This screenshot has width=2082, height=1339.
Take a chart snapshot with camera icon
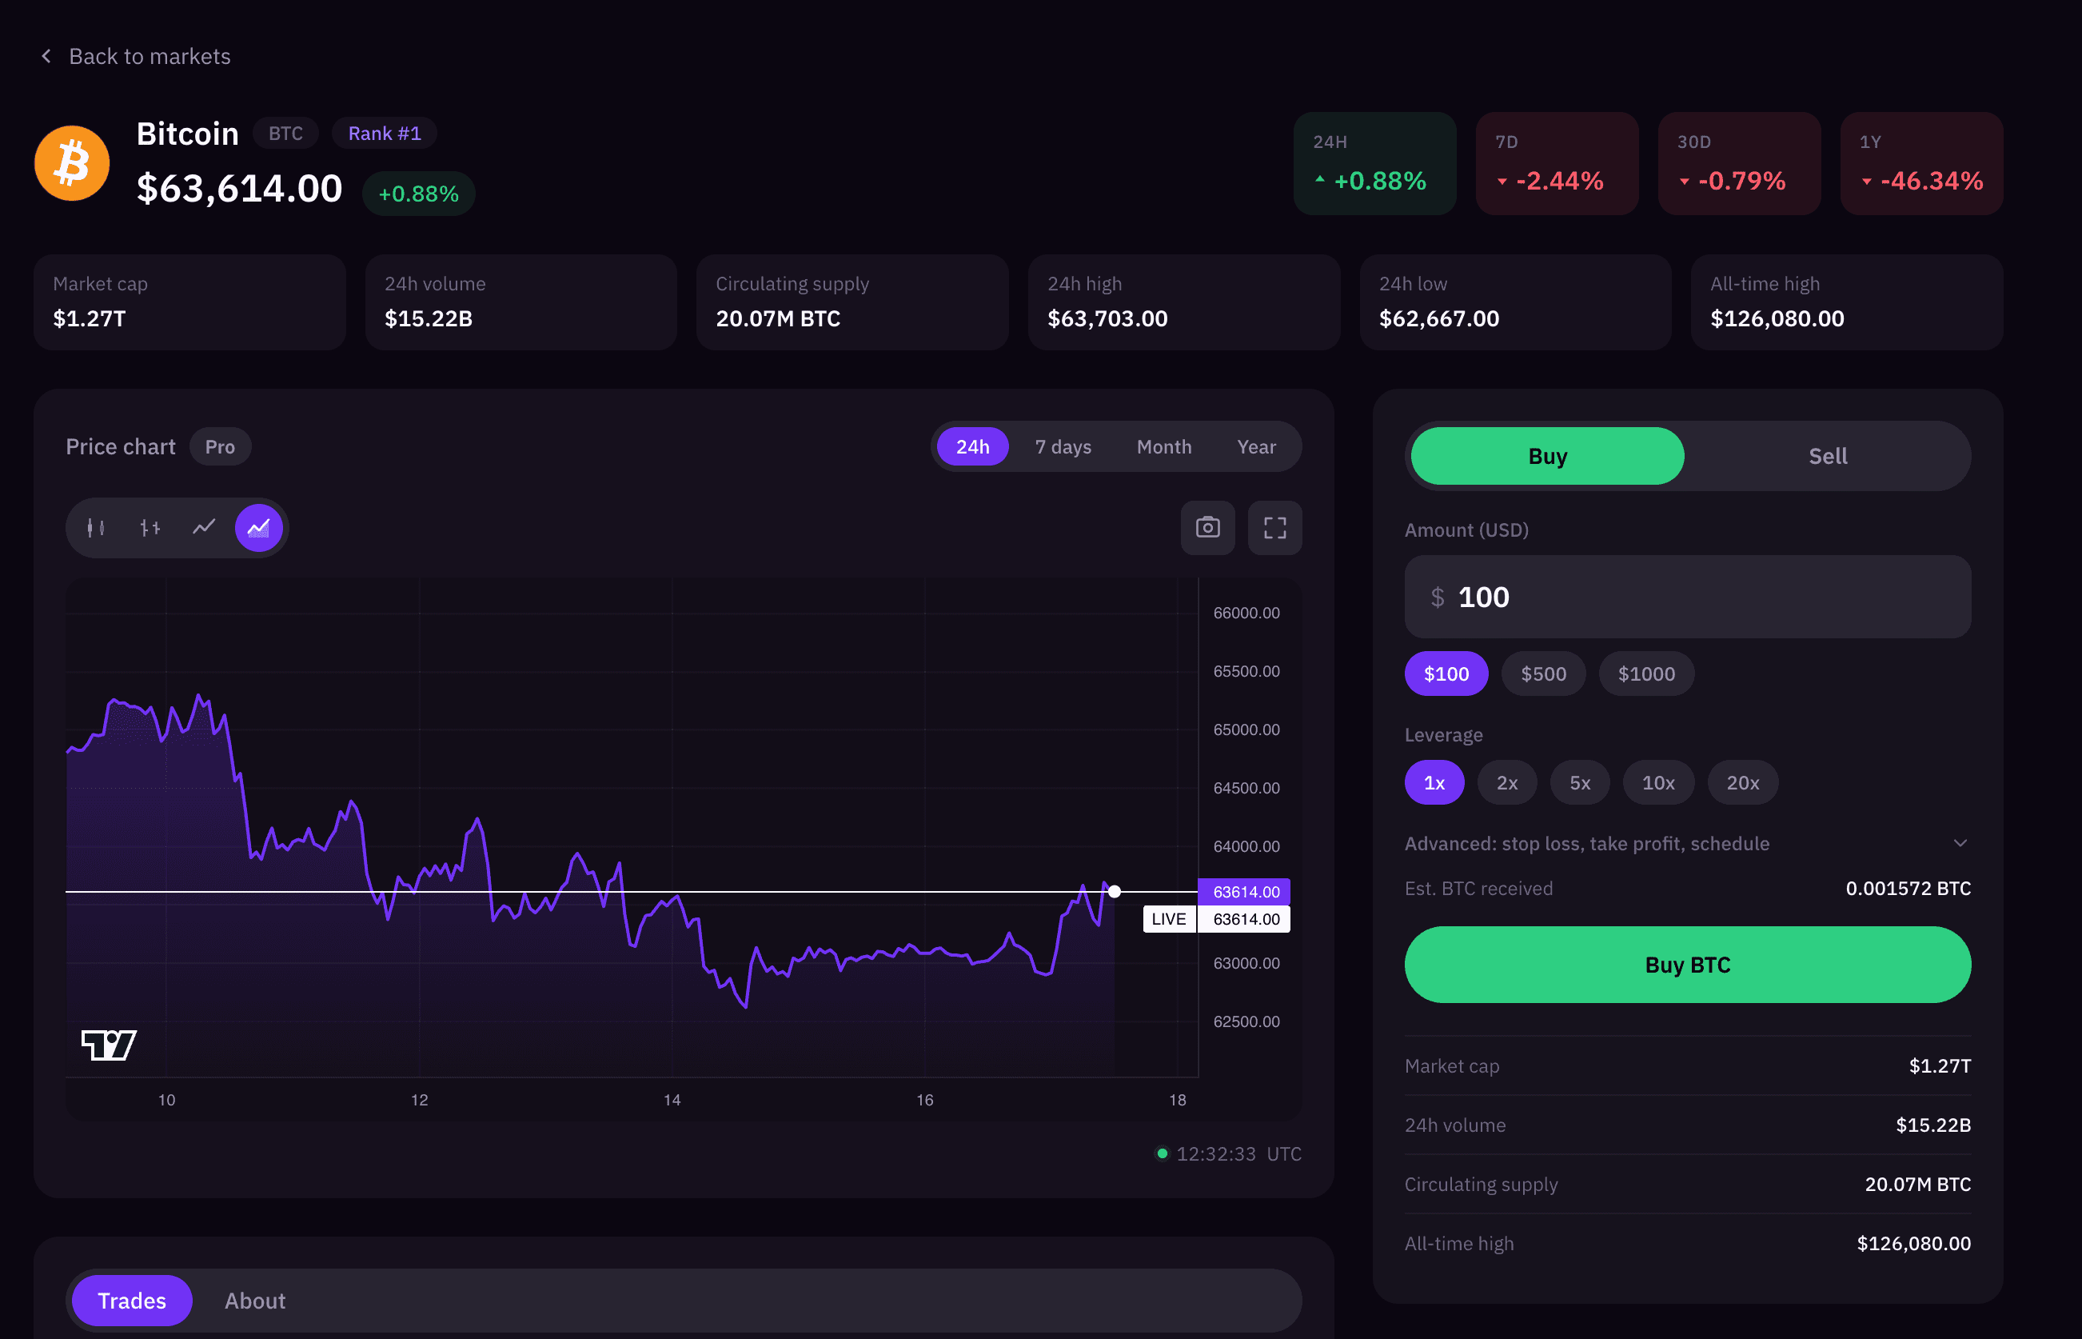coord(1208,528)
